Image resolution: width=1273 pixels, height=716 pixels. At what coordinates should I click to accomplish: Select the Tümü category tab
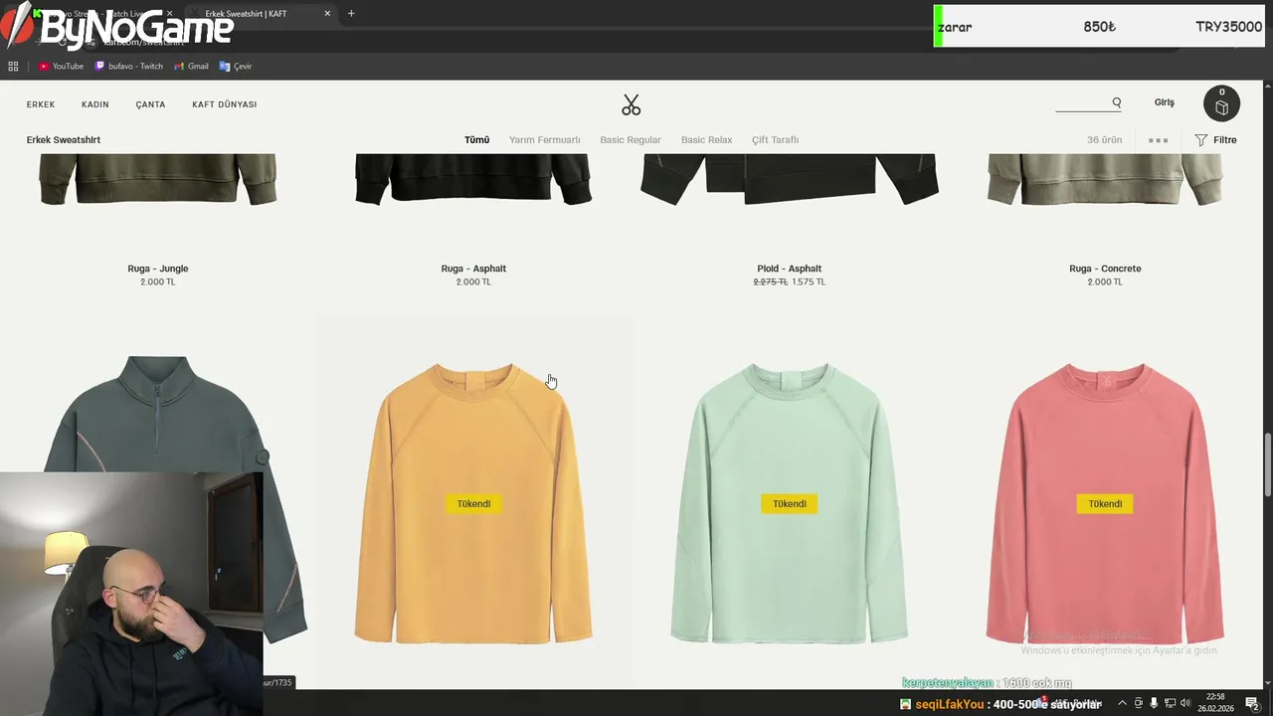click(477, 140)
